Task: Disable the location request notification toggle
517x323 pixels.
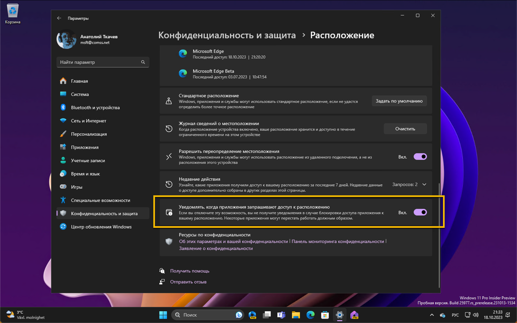Action: (x=420, y=212)
